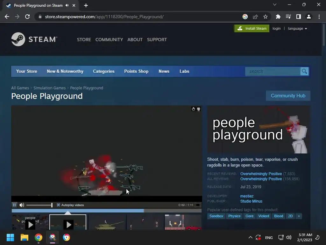Click the login link

(x=277, y=28)
